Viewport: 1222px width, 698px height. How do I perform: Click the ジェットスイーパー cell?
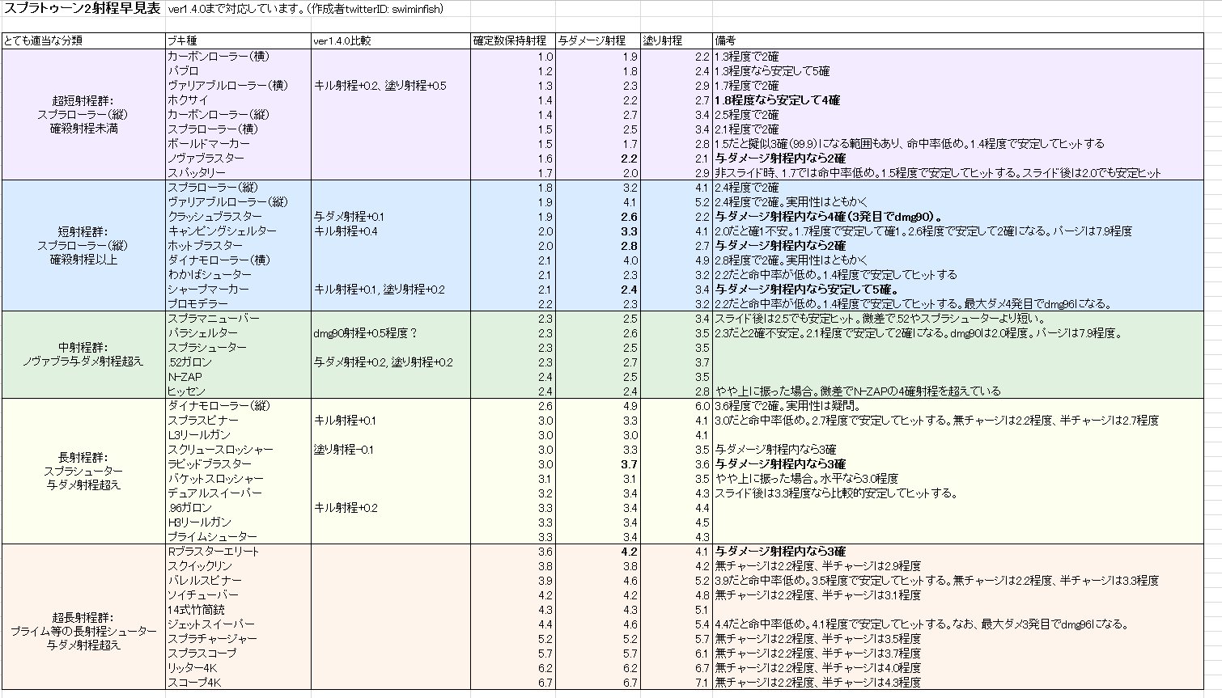point(238,624)
